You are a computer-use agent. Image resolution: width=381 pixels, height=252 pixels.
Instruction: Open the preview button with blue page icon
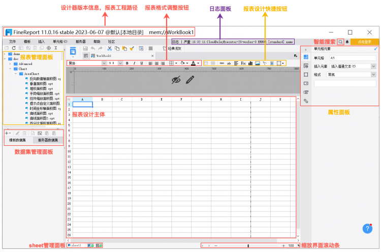click(73, 51)
